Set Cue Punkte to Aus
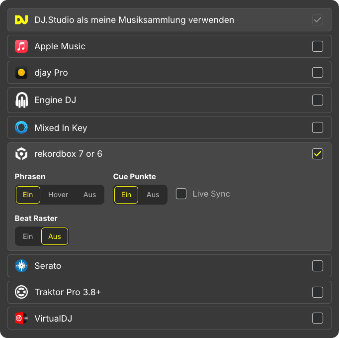 pos(153,195)
